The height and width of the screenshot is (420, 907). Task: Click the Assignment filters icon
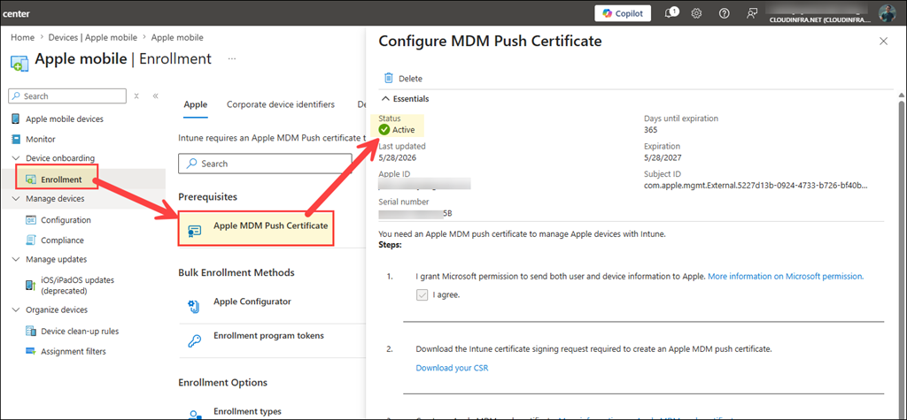[31, 351]
